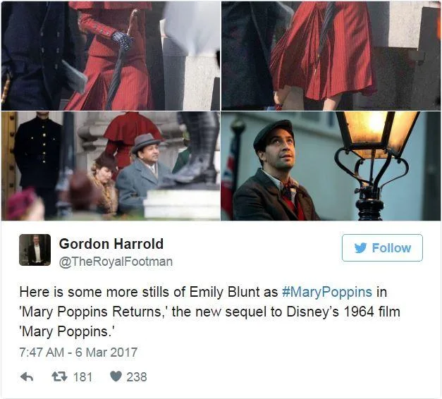This screenshot has width=442, height=399.
Task: Click the reply arrow icon
Action: (27, 376)
